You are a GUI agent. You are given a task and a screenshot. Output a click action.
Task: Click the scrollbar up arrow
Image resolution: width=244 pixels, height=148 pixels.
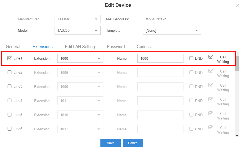tap(237, 54)
